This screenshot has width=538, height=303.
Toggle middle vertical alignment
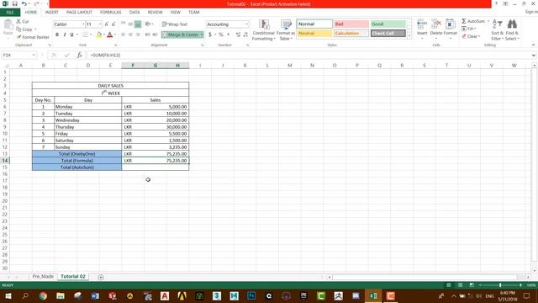pyautogui.click(x=130, y=24)
